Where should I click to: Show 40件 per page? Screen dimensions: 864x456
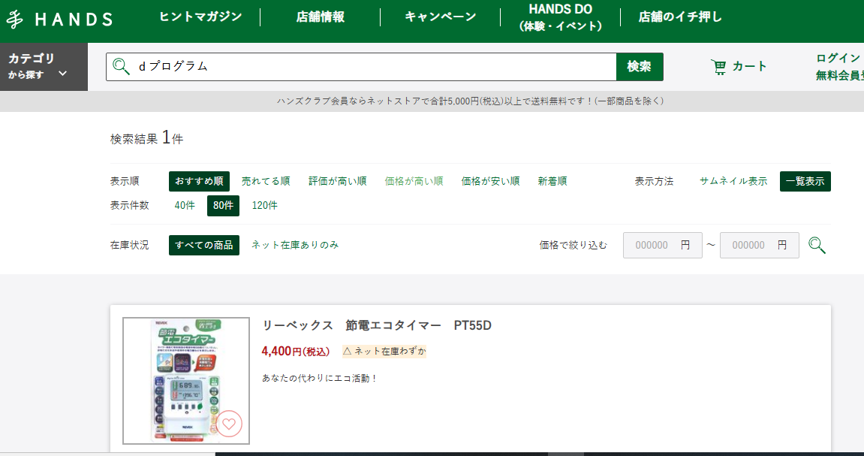coord(185,206)
